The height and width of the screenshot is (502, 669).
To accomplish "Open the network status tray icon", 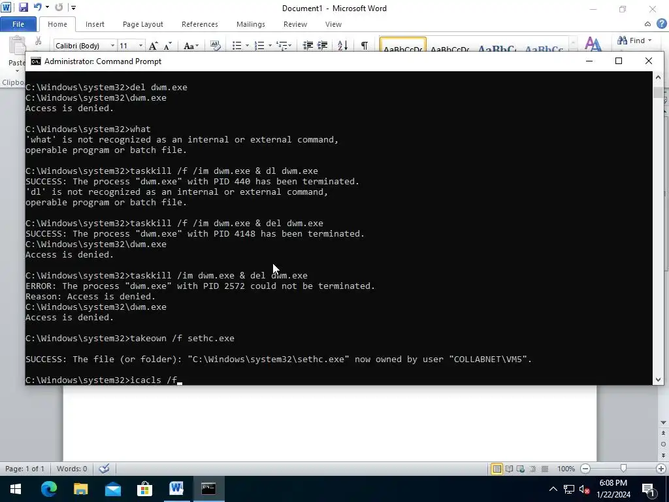I will (x=569, y=489).
